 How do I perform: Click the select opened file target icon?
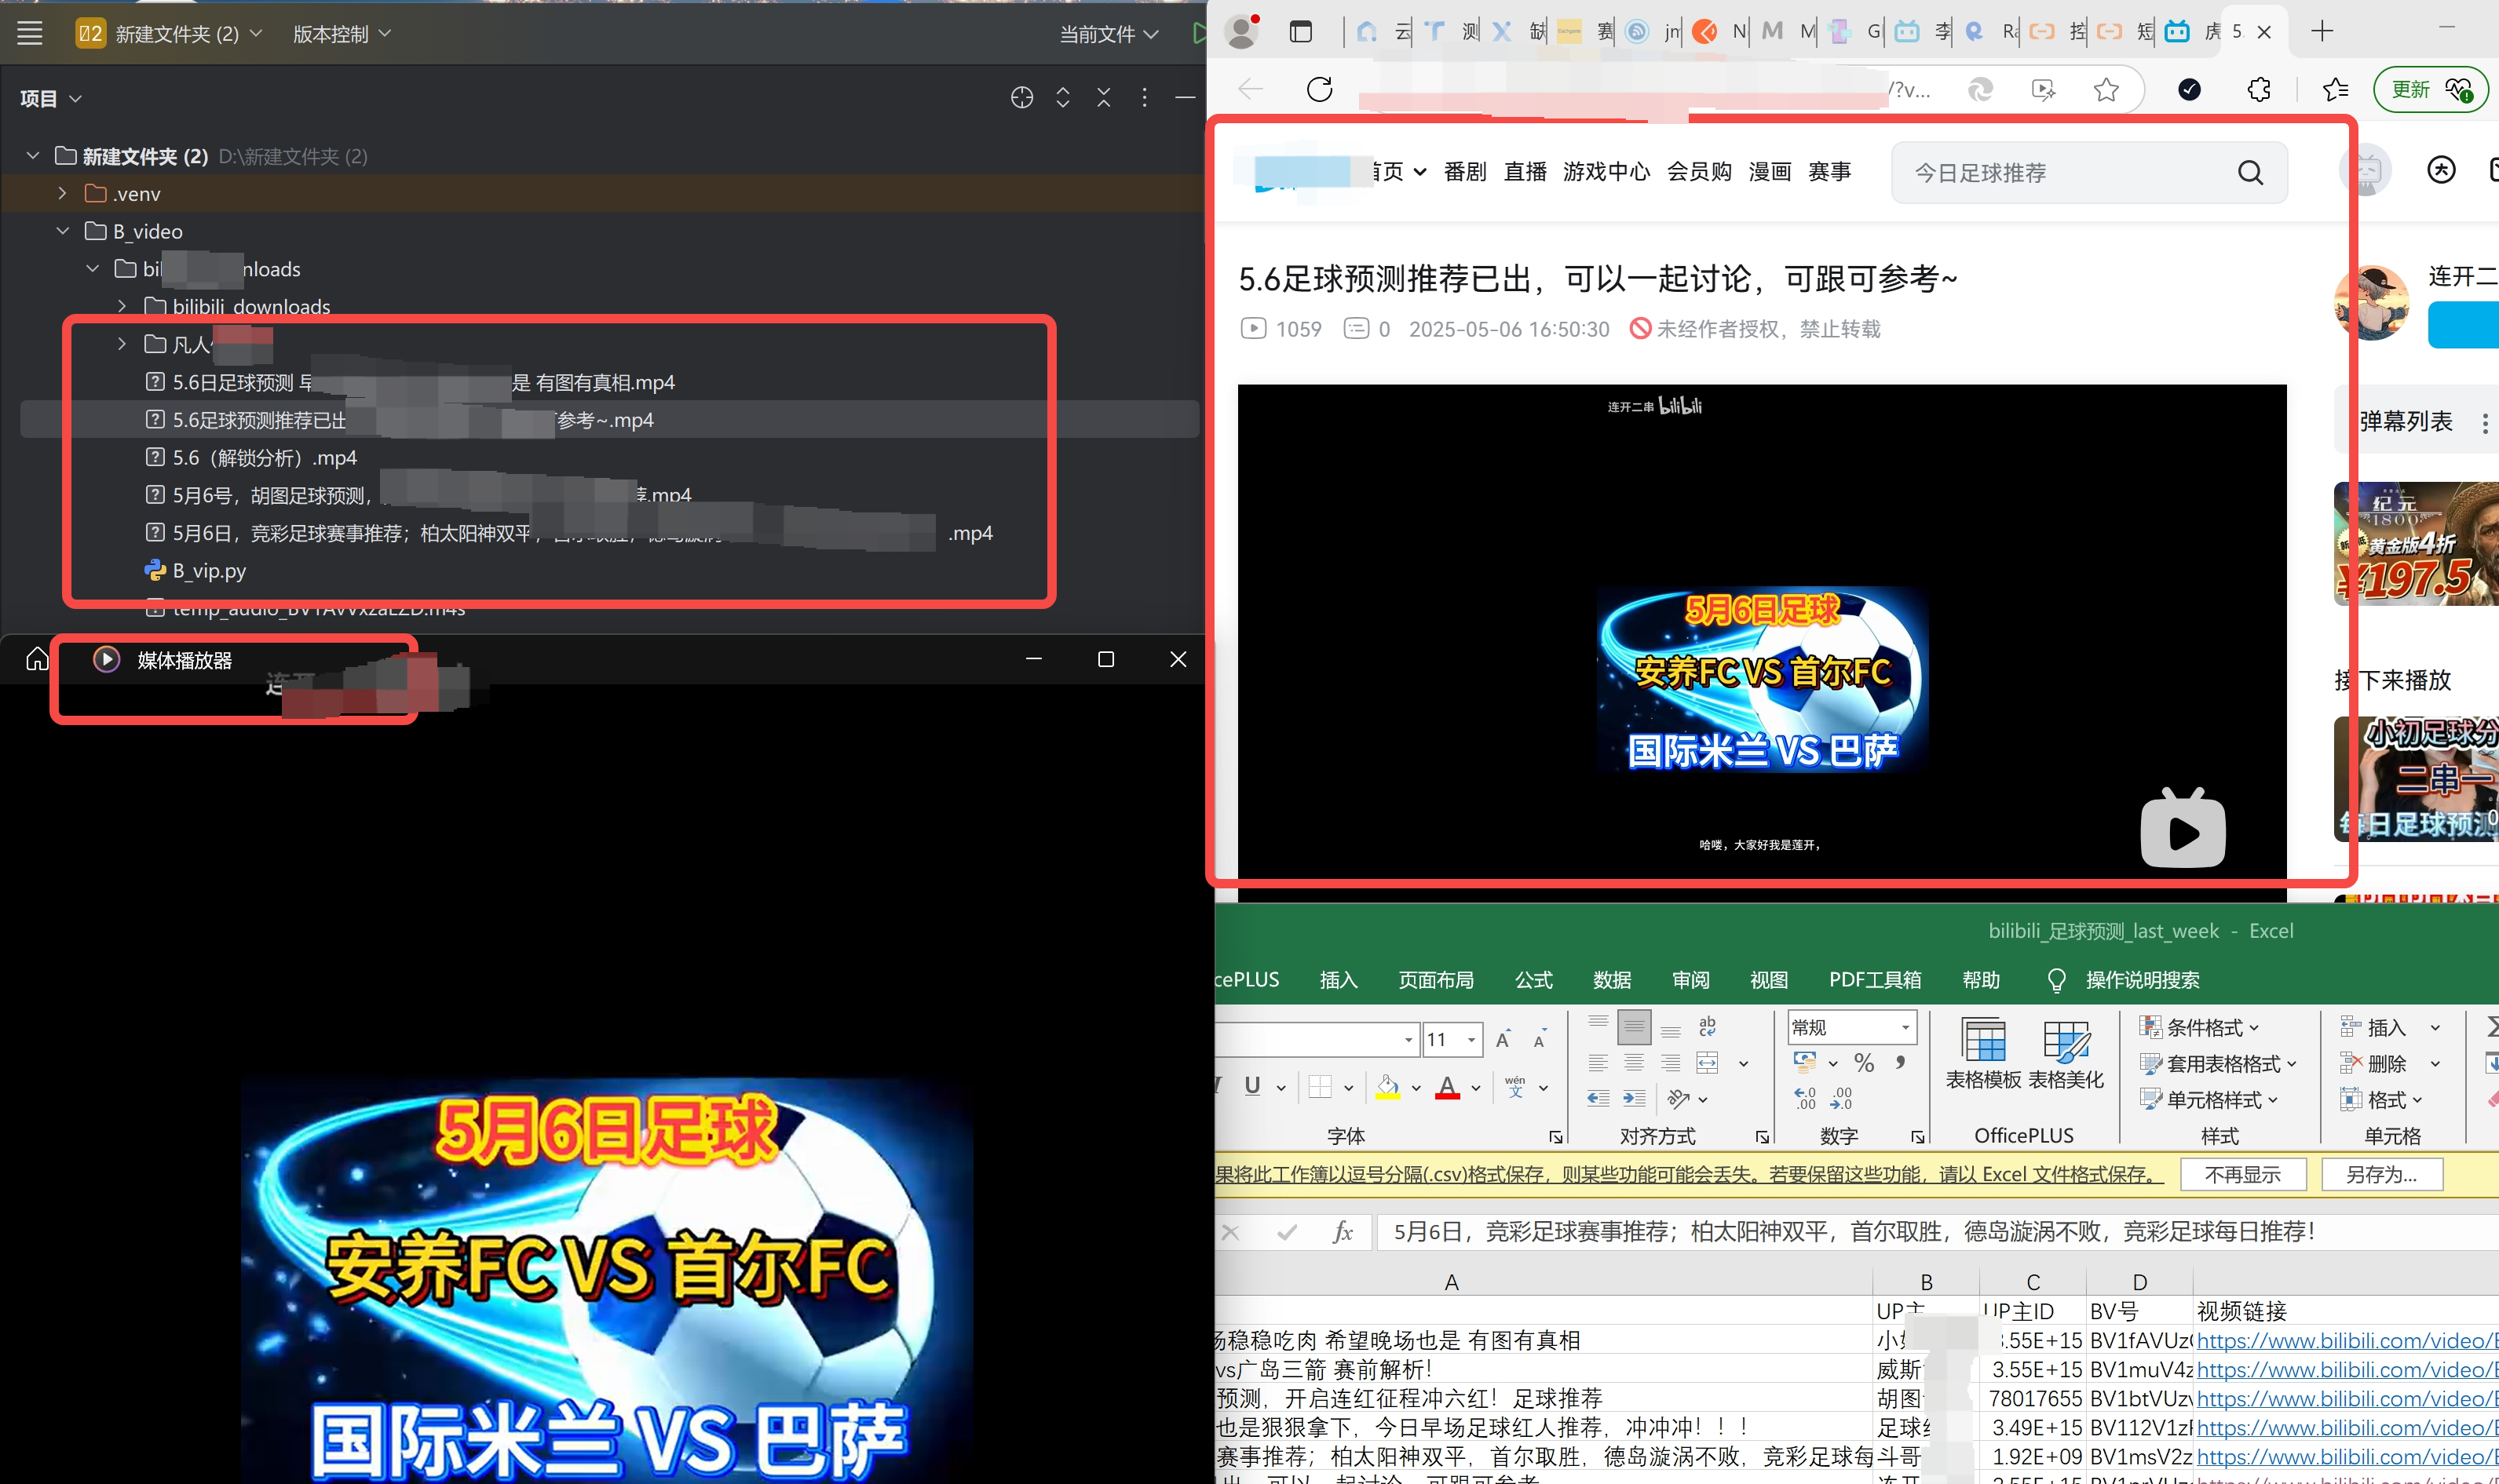(x=1021, y=98)
